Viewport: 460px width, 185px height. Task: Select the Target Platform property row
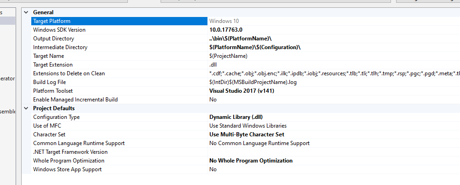tap(52, 21)
